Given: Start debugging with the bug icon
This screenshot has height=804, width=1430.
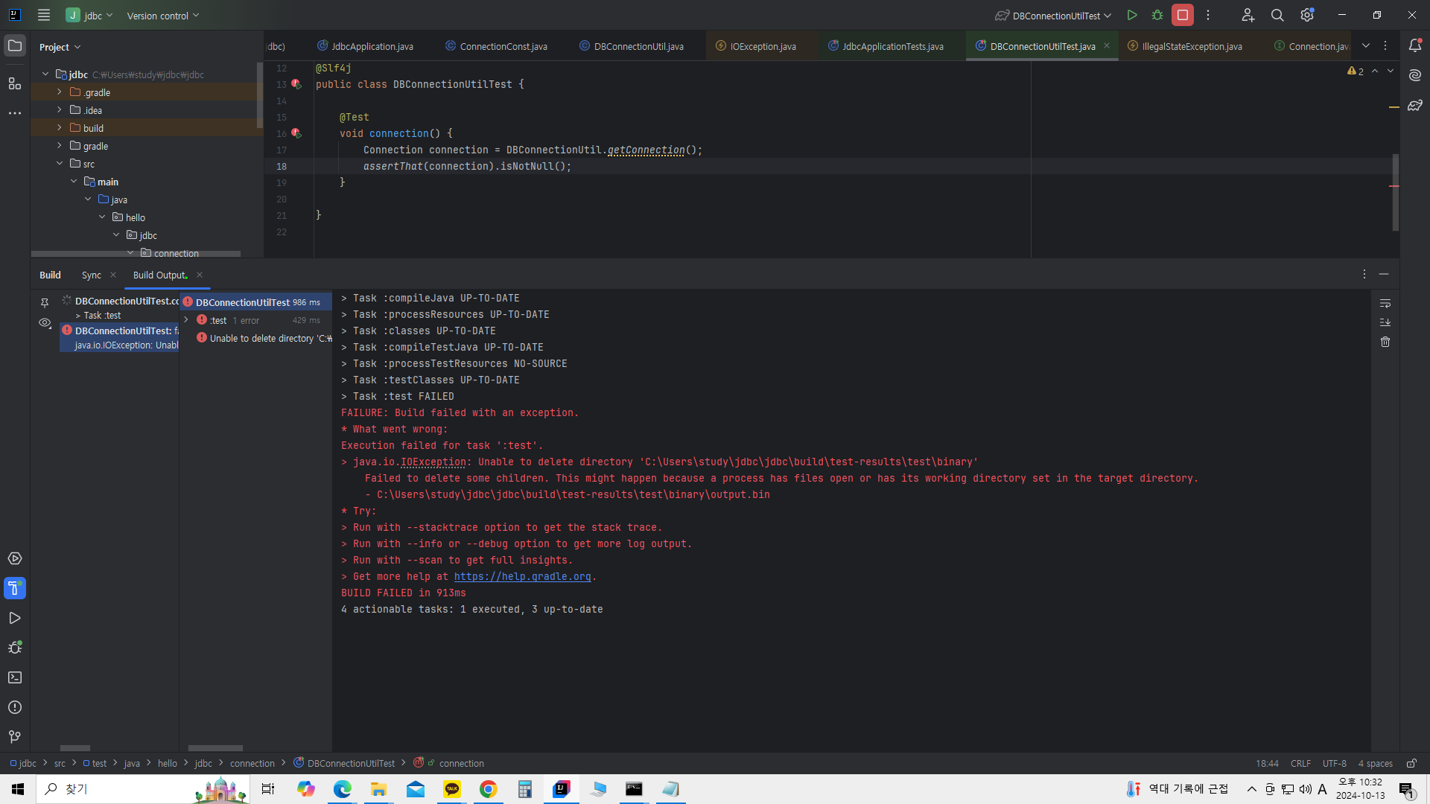Looking at the screenshot, I should coord(1157,15).
